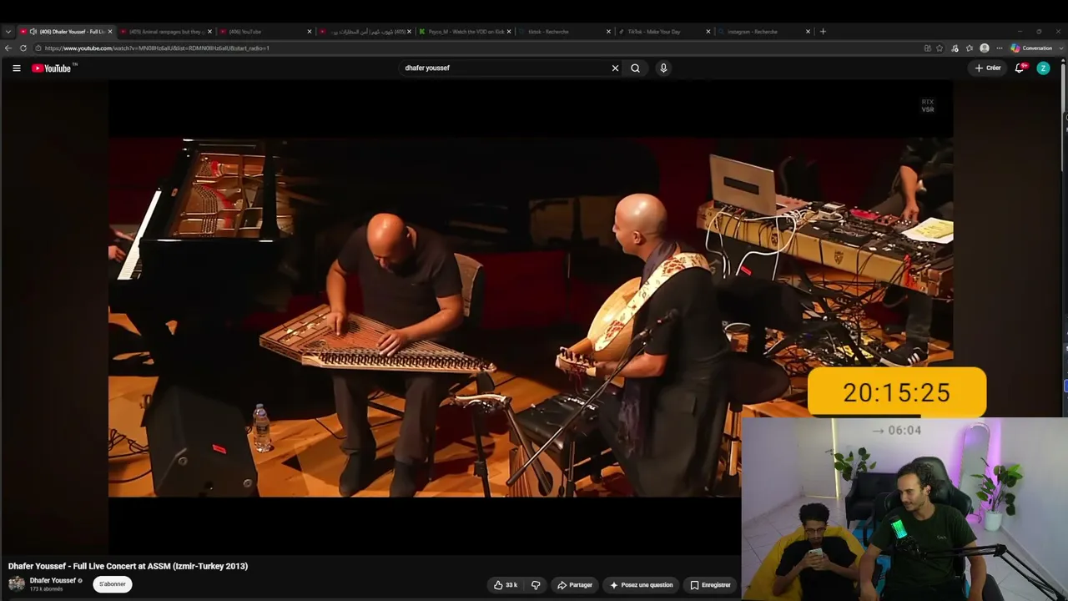Subscribe with the S'abonner button

[113, 584]
